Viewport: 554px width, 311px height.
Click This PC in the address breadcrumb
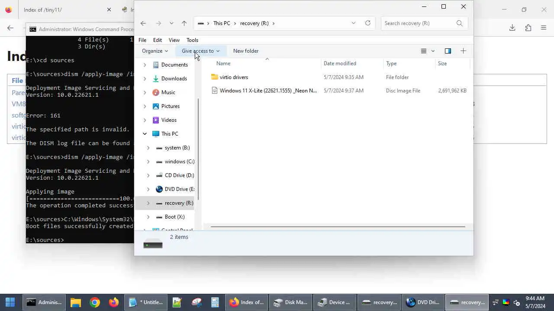[222, 23]
